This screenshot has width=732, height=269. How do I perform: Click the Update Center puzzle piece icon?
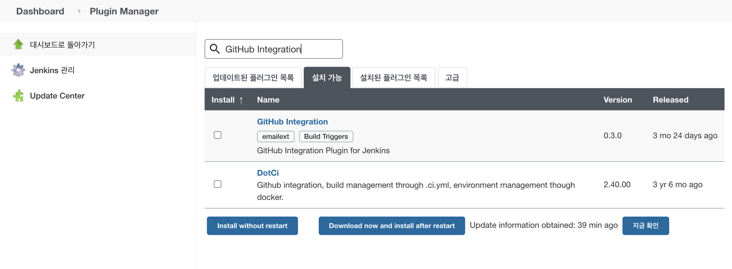18,96
